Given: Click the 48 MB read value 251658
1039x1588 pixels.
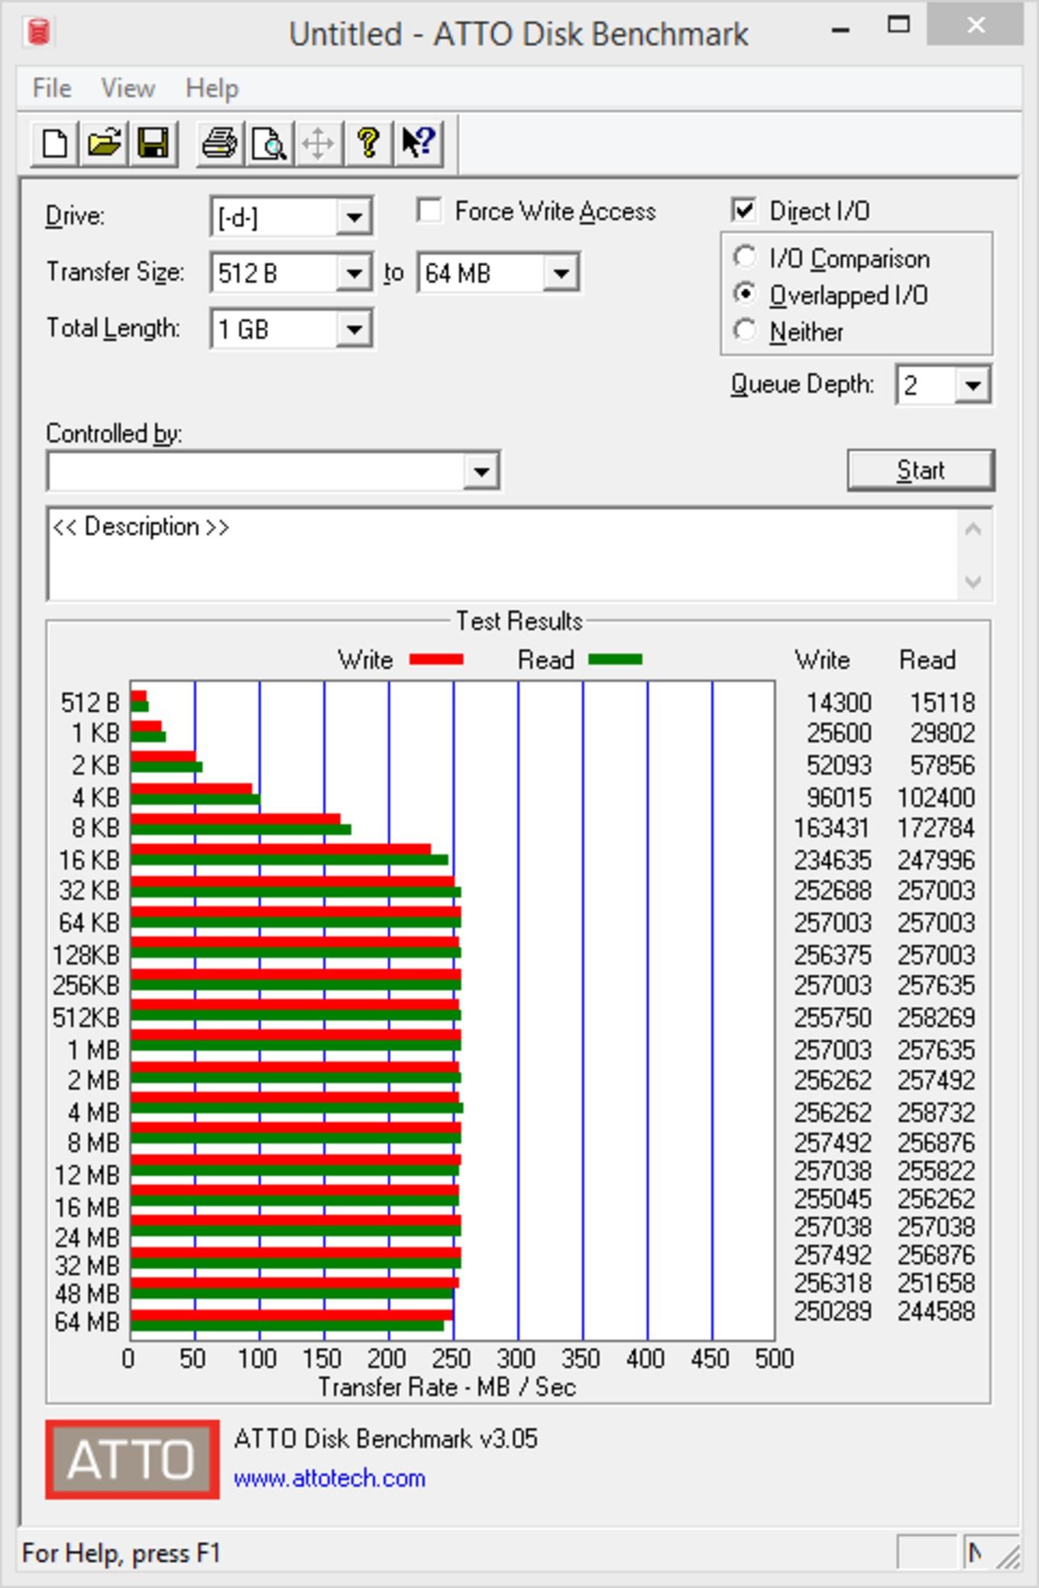Looking at the screenshot, I should [936, 1283].
